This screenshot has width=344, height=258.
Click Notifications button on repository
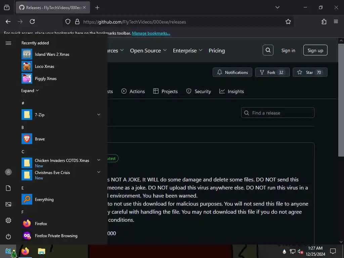pos(232,73)
